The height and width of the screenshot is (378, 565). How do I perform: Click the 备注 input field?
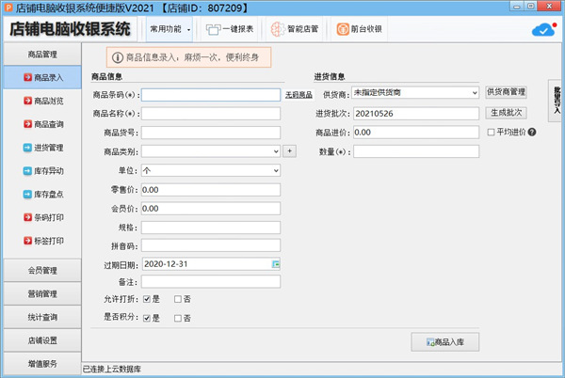211,281
